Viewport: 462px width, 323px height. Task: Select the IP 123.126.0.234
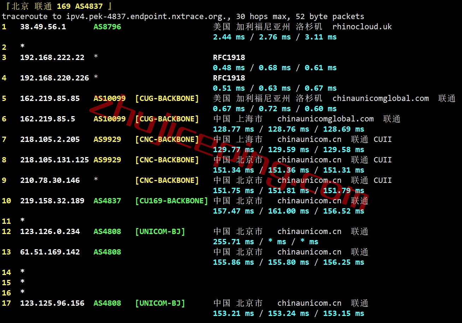pos(50,232)
